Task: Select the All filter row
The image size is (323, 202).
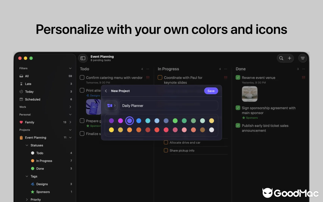Action: [46, 76]
